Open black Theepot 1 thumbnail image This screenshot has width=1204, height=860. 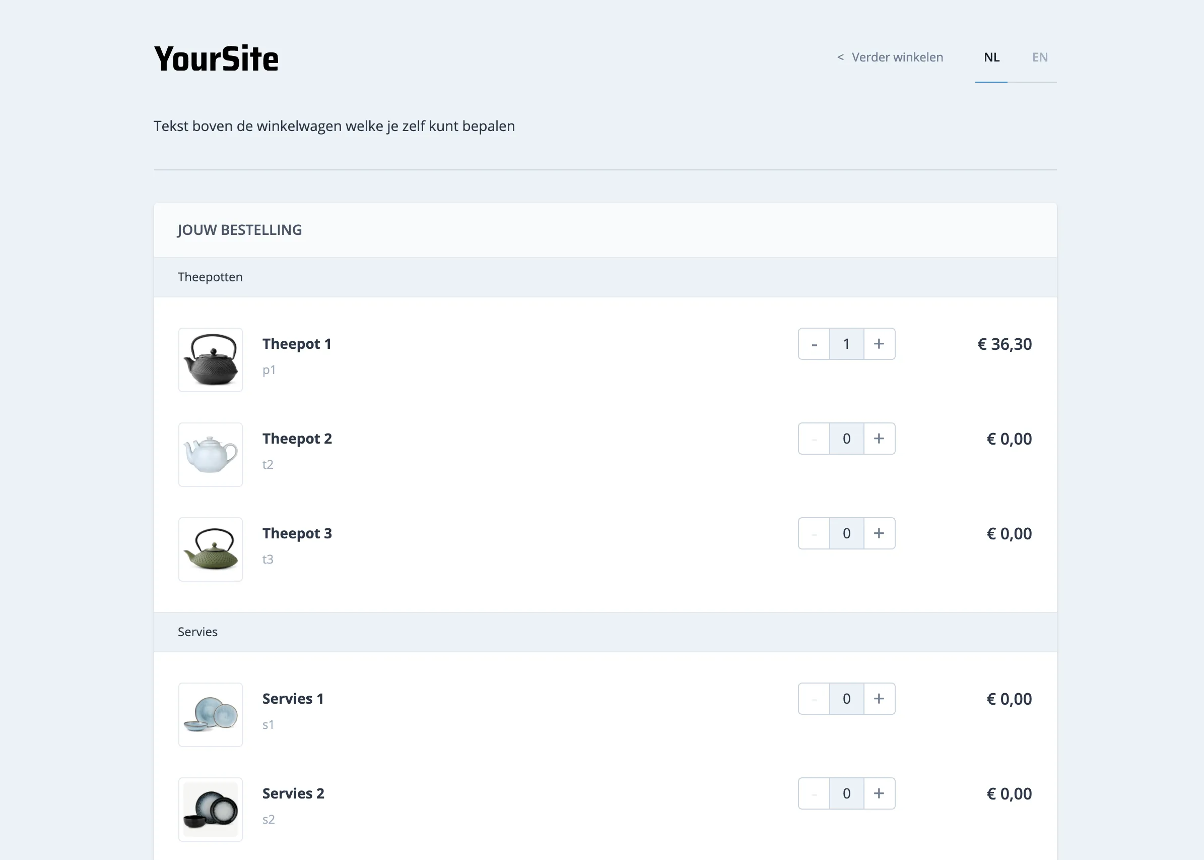[x=211, y=359]
